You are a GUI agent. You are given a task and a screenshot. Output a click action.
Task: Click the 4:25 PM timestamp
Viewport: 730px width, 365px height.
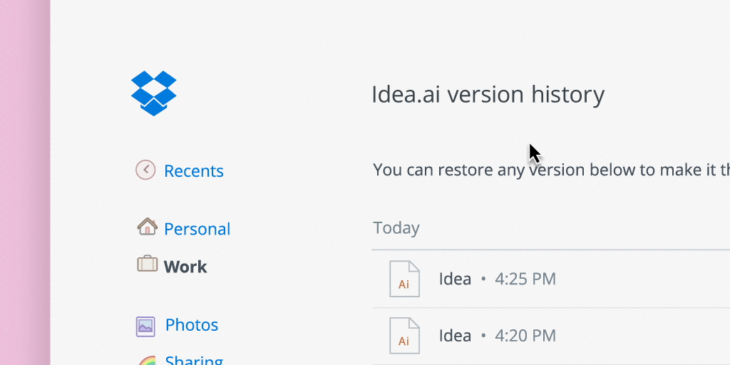[x=525, y=279]
